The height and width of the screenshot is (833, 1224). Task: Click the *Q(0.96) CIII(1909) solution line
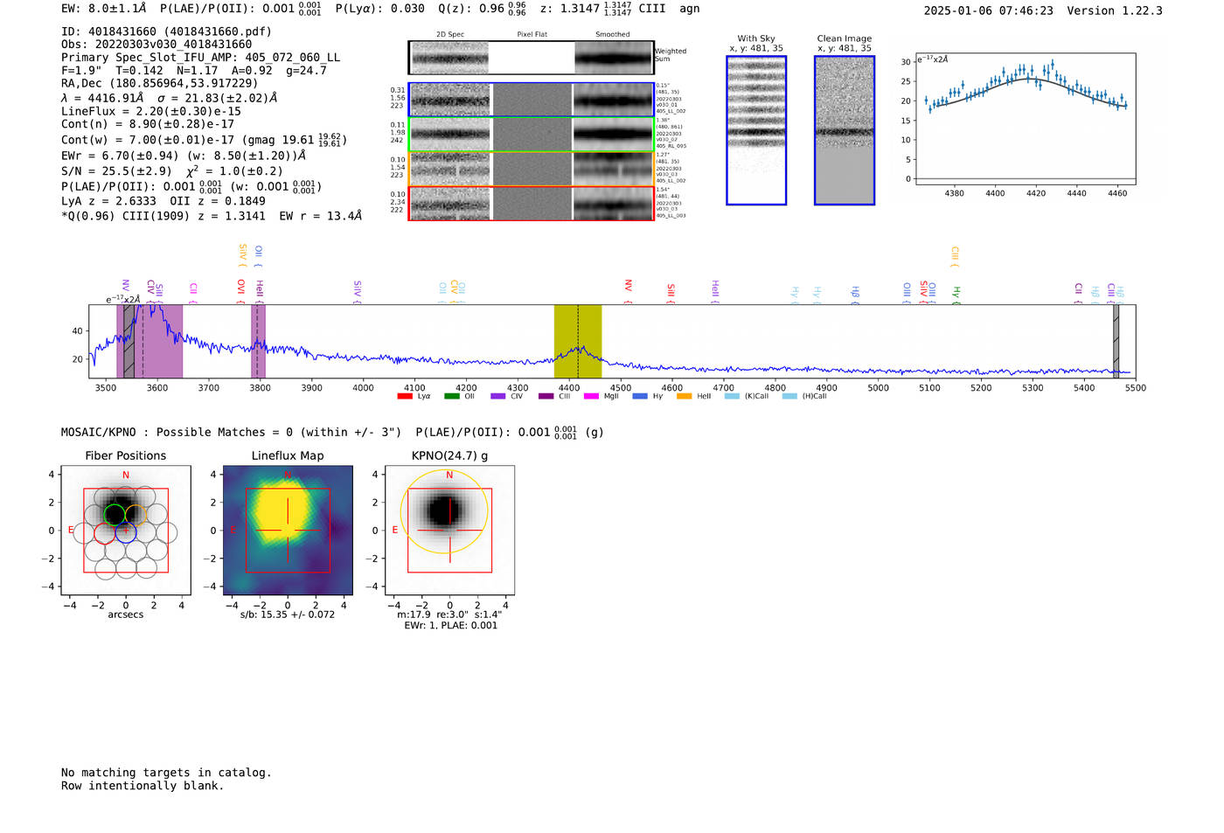212,215
